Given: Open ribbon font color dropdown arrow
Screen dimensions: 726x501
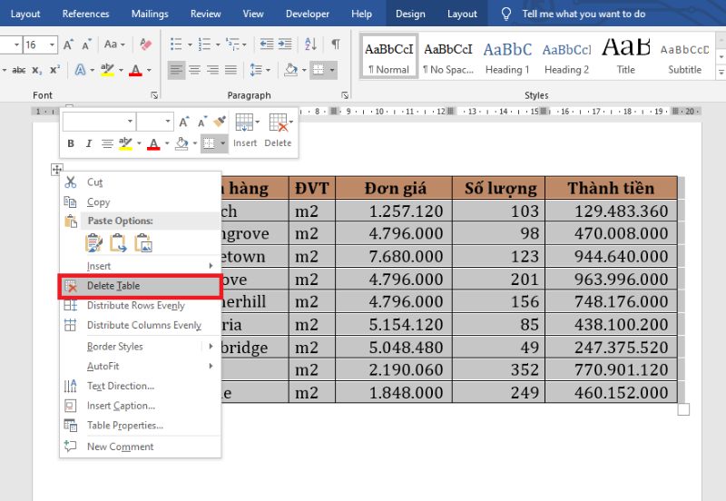Looking at the screenshot, I should (149, 71).
